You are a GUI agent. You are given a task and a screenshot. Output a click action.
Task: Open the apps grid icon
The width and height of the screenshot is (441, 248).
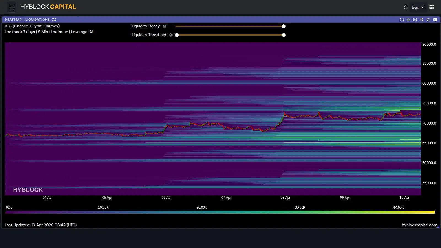pos(432,7)
